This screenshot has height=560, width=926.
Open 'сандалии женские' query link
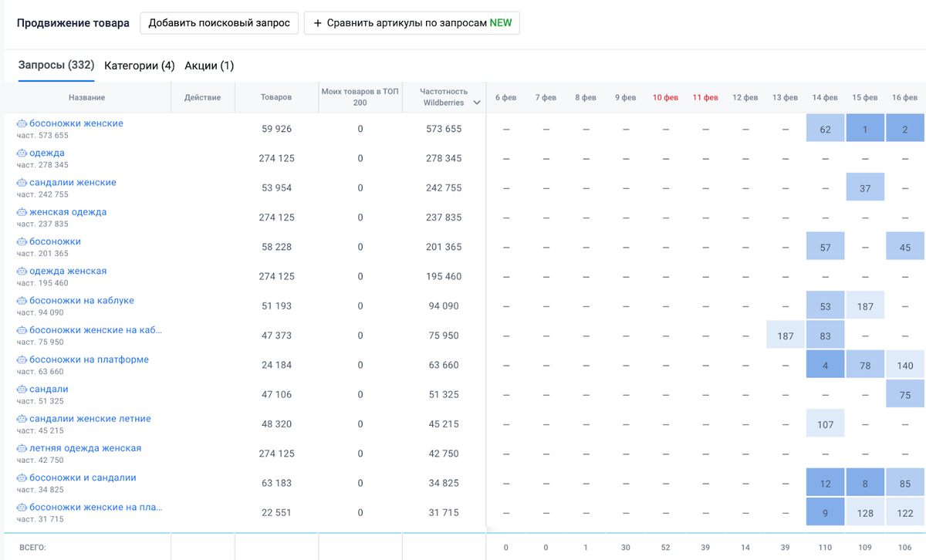click(x=73, y=183)
